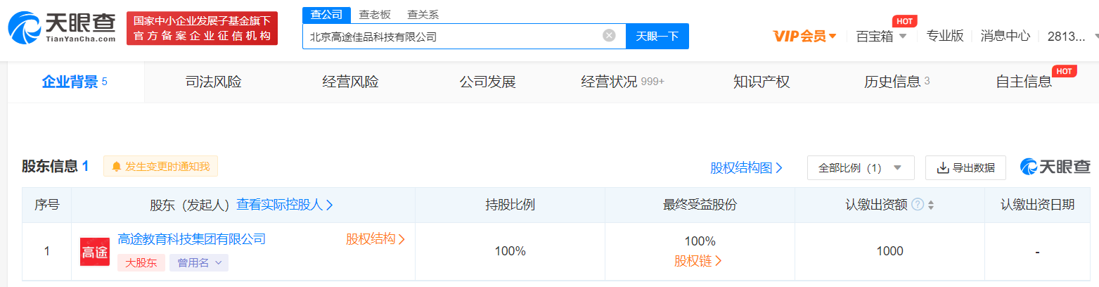This screenshot has width=1099, height=287.
Task: Click the 导出数据 export button
Action: [x=965, y=167]
